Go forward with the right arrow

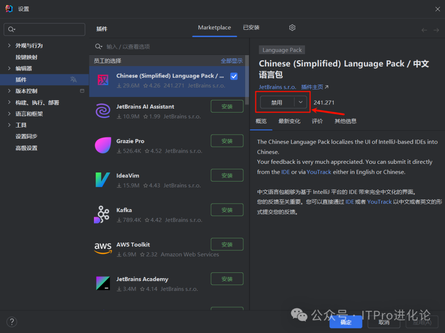pyautogui.click(x=436, y=30)
